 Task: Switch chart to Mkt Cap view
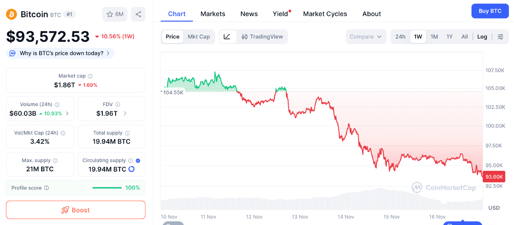point(199,37)
